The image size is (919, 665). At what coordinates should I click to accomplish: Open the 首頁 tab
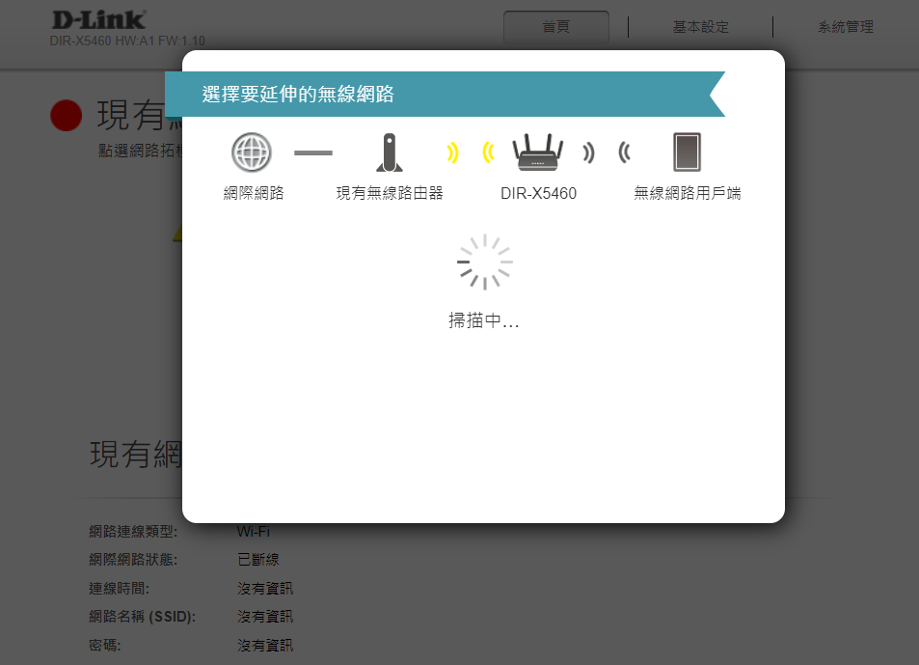point(555,27)
